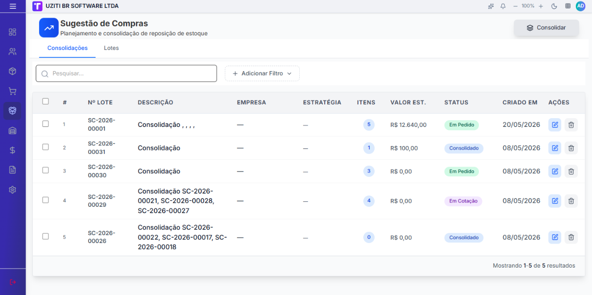
Task: Sort by the VALOR EST. column header
Action: click(408, 103)
